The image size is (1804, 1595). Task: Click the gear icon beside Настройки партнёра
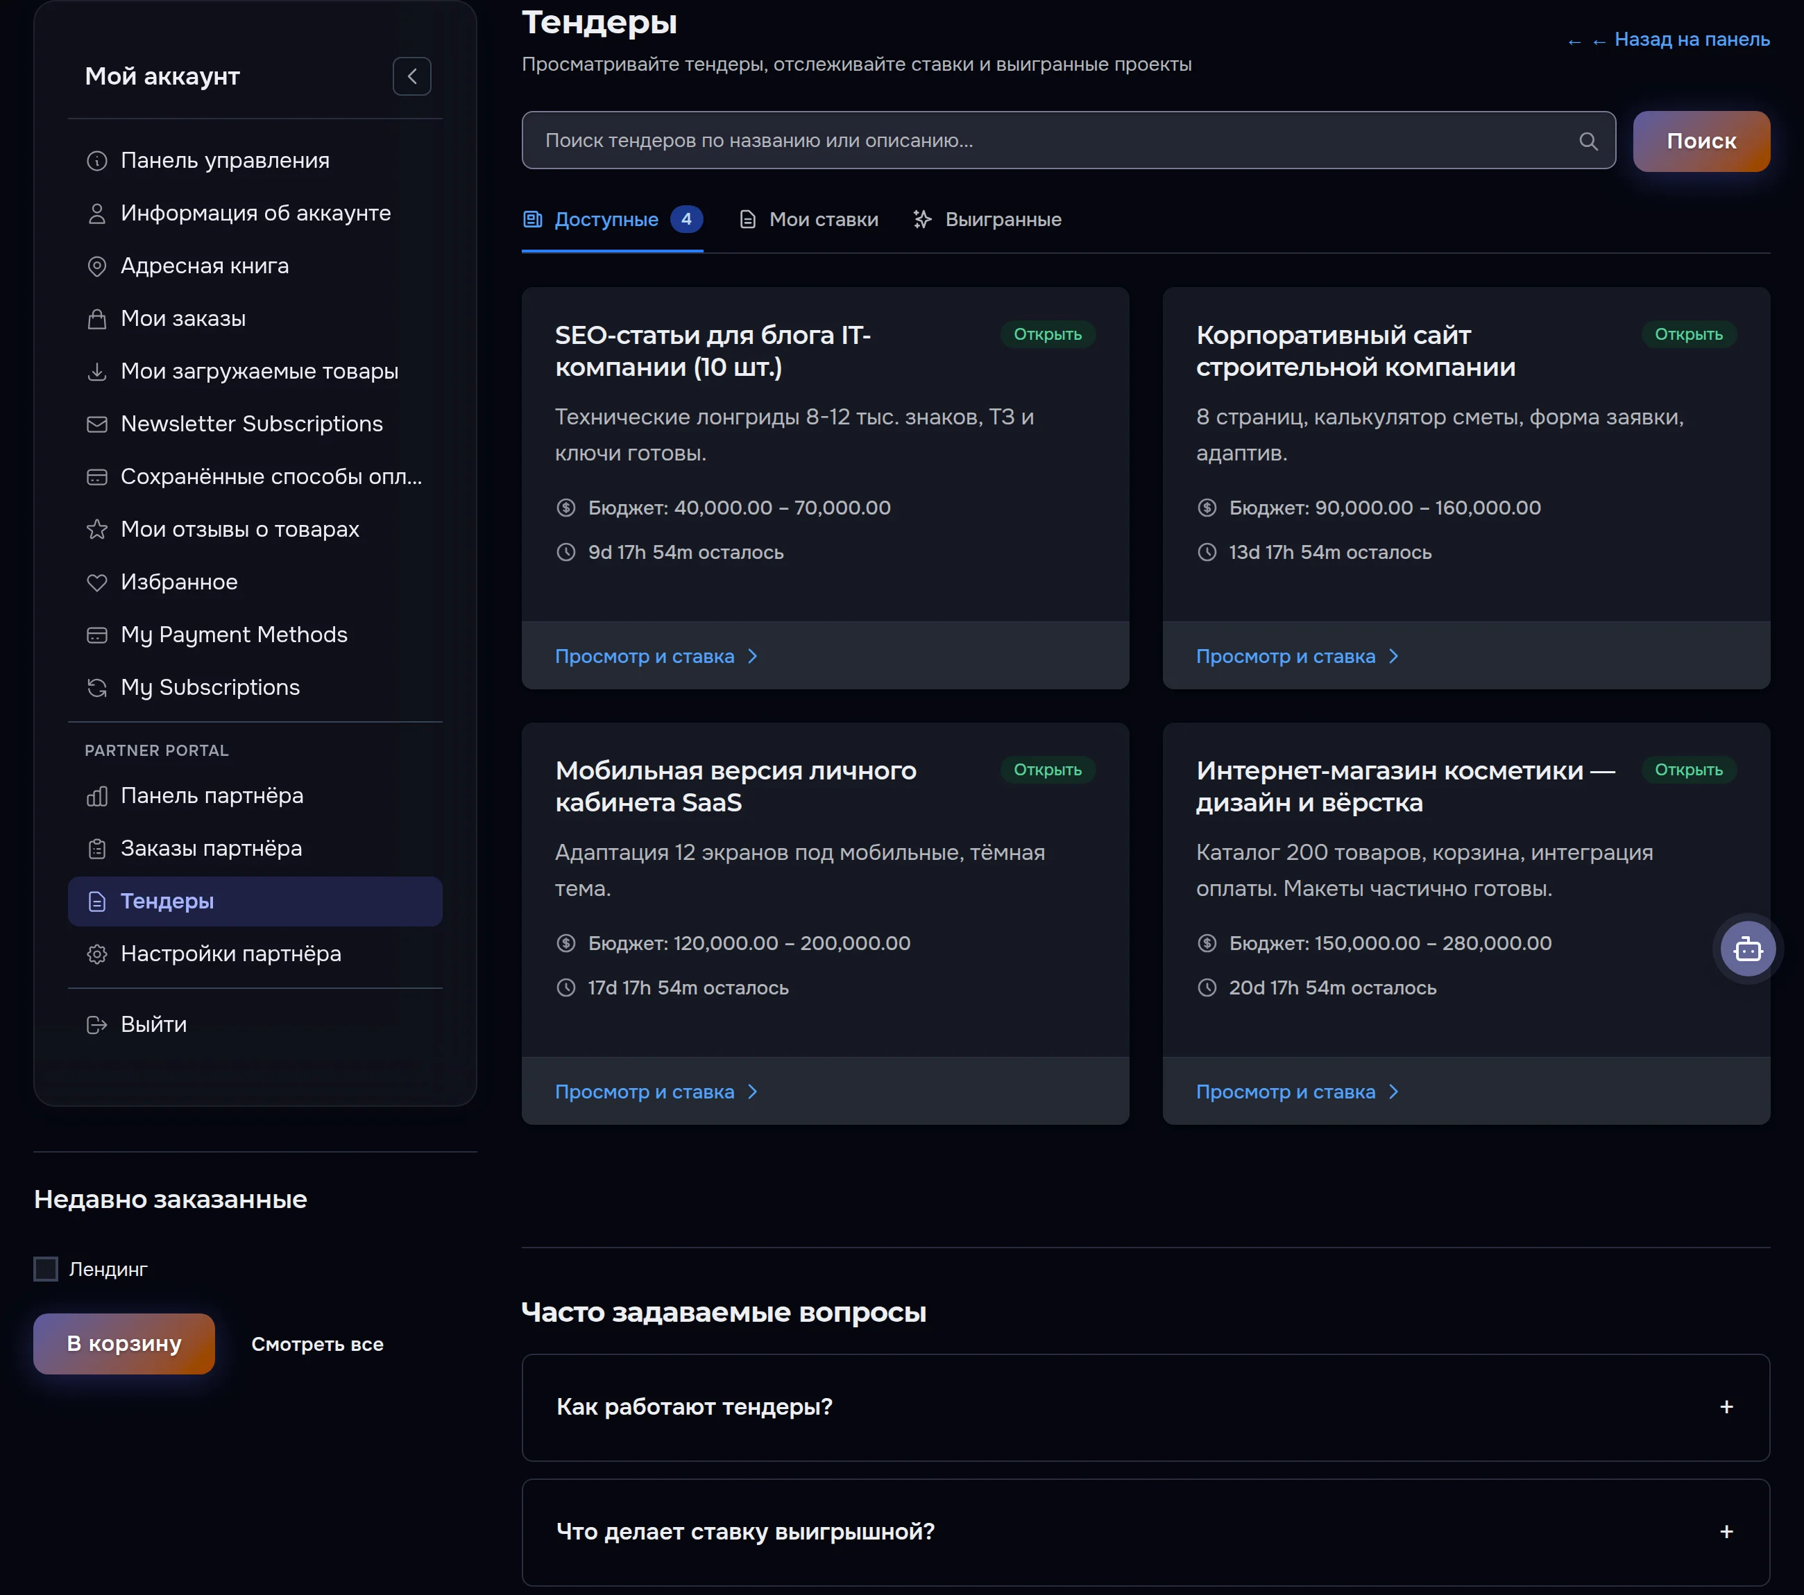97,954
